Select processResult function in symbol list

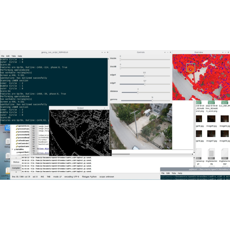pos(23,137)
